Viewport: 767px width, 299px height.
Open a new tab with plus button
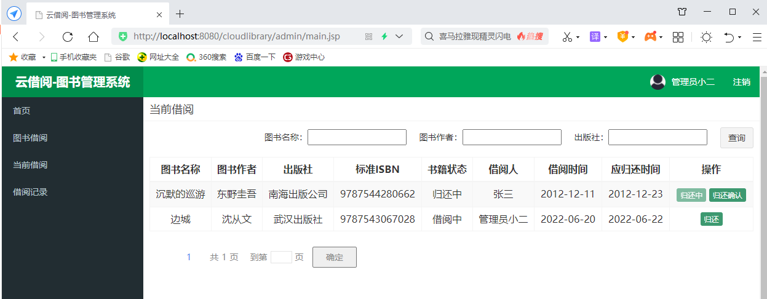click(180, 14)
